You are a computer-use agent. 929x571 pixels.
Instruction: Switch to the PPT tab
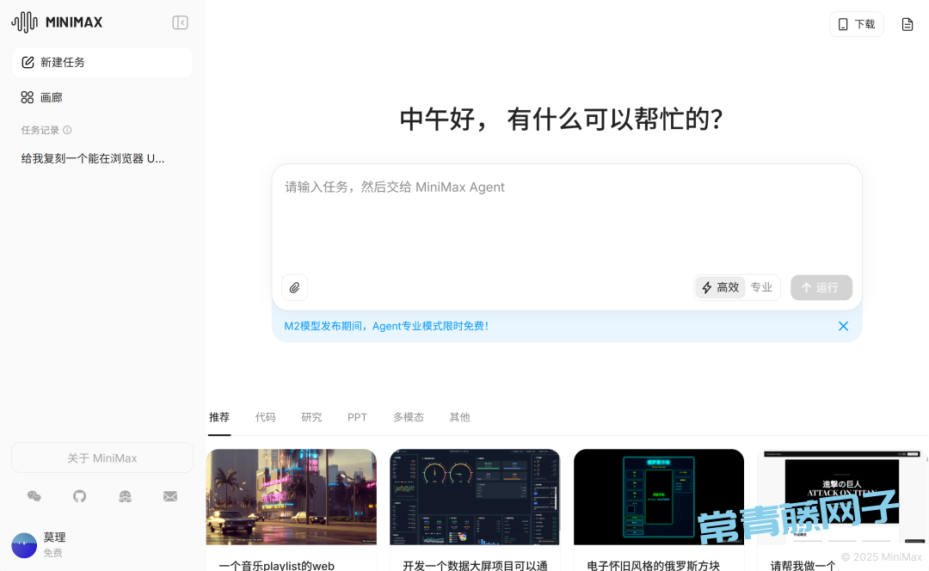click(357, 417)
